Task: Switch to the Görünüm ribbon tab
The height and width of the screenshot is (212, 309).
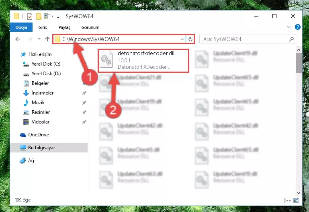Action: coord(90,27)
